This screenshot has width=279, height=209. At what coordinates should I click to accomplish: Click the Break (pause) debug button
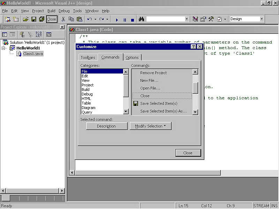(x=125, y=20)
